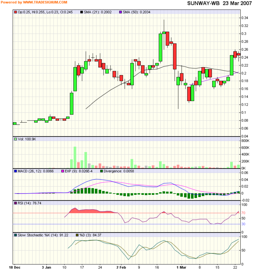253x274 pixels.
Task: Open the WWW.TRADESIGNUM.COM link
Action: pyautogui.click(x=45, y=2)
